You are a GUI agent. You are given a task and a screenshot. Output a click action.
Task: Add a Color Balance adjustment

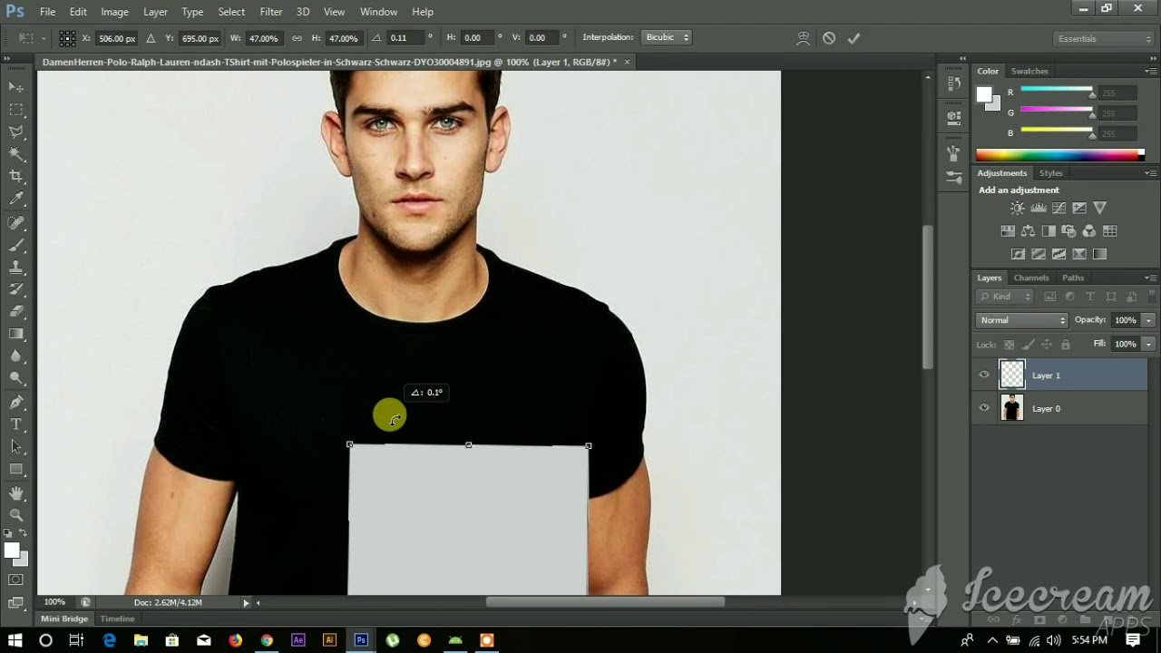click(x=1028, y=231)
